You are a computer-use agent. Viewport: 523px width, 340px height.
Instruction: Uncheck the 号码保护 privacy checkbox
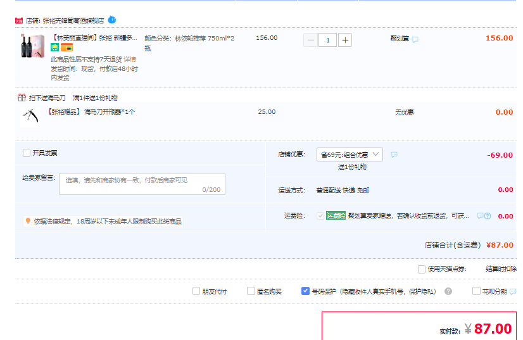(305, 291)
